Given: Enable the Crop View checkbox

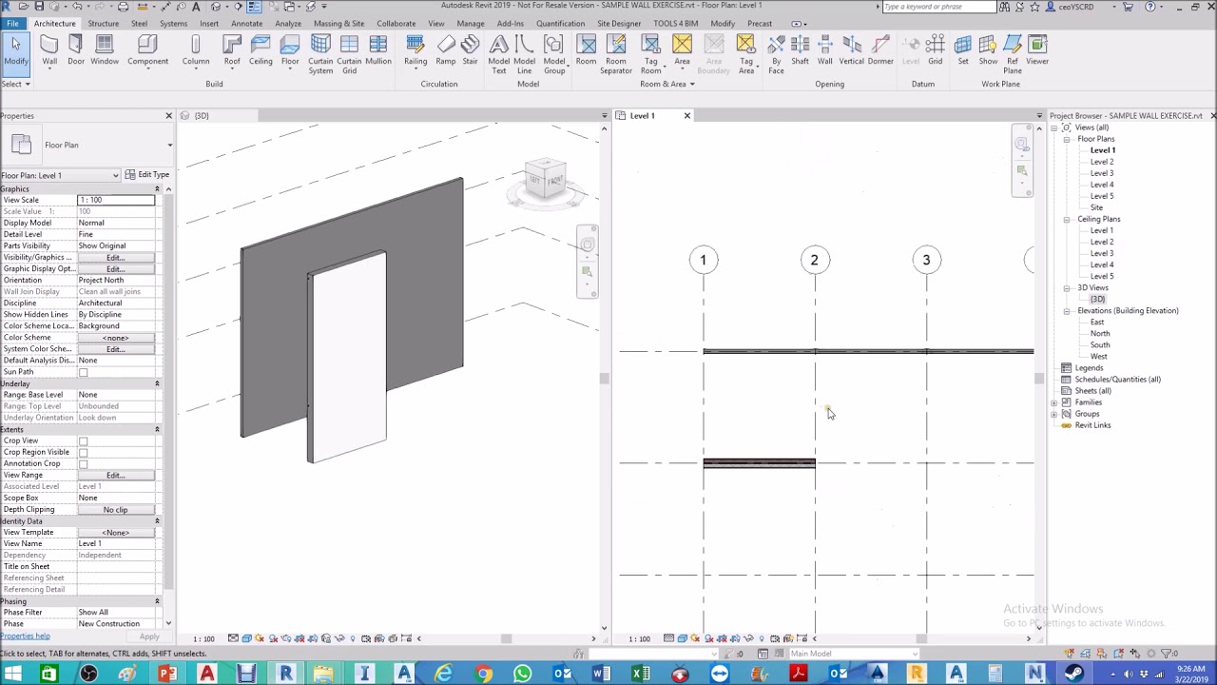Looking at the screenshot, I should point(83,440).
